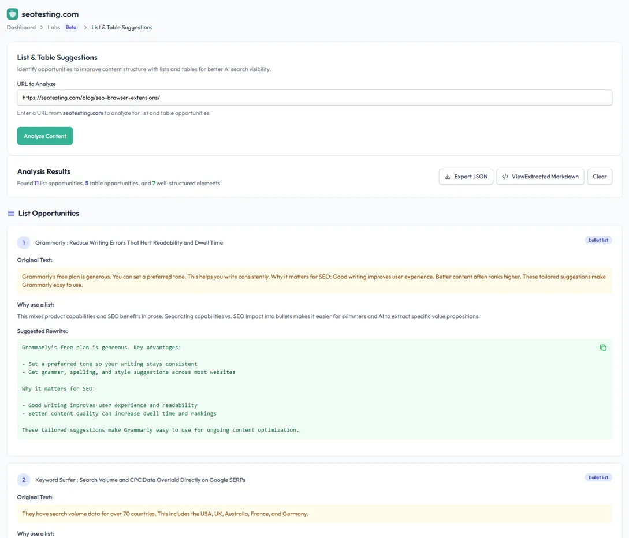Viewport: 629px width, 538px height.
Task: Click the download icon in Export JSON
Action: pos(448,177)
